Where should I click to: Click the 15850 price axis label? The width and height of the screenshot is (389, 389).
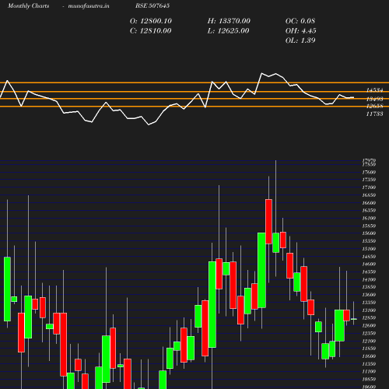click(x=369, y=226)
